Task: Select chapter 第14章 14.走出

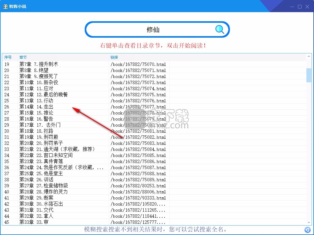Action: pyautogui.click(x=36, y=107)
